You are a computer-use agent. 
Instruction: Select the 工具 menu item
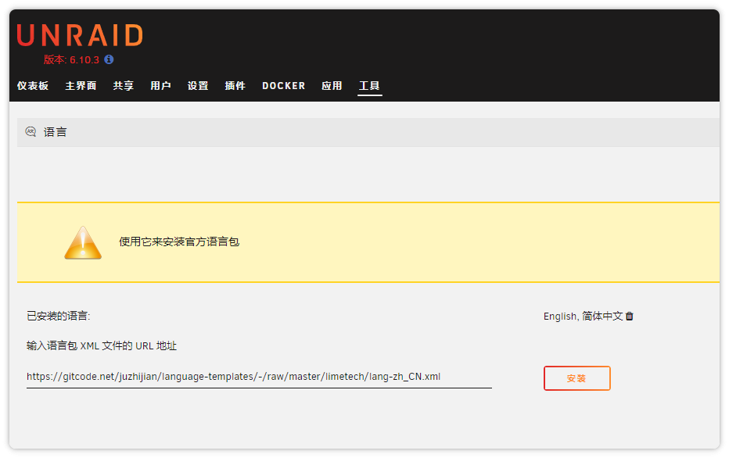point(370,86)
